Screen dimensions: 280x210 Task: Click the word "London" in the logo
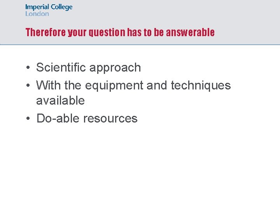pyautogui.click(x=37, y=14)
